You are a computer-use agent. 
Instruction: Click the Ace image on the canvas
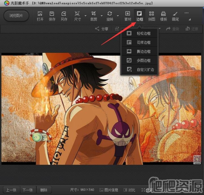tap(101, 109)
